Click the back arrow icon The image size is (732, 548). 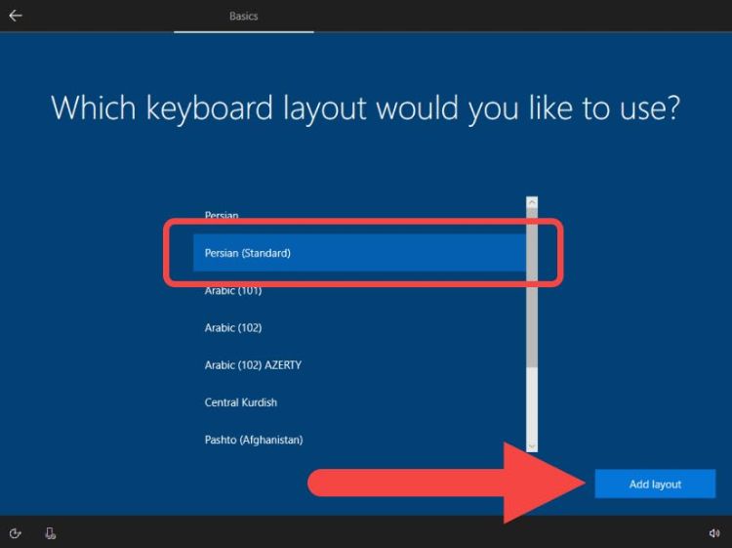coord(16,16)
